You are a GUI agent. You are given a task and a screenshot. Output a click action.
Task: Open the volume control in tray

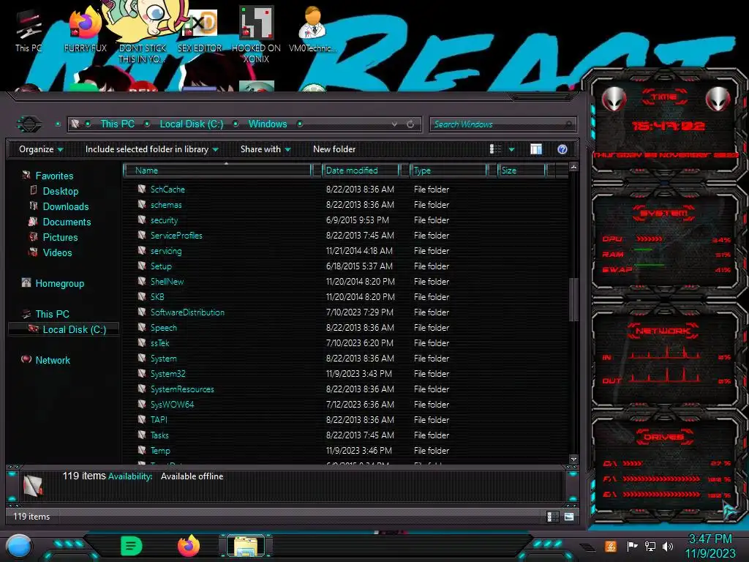(668, 546)
